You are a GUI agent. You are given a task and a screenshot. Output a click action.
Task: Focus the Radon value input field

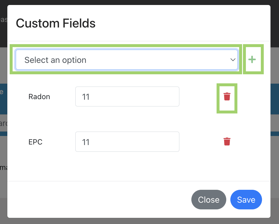[127, 97]
